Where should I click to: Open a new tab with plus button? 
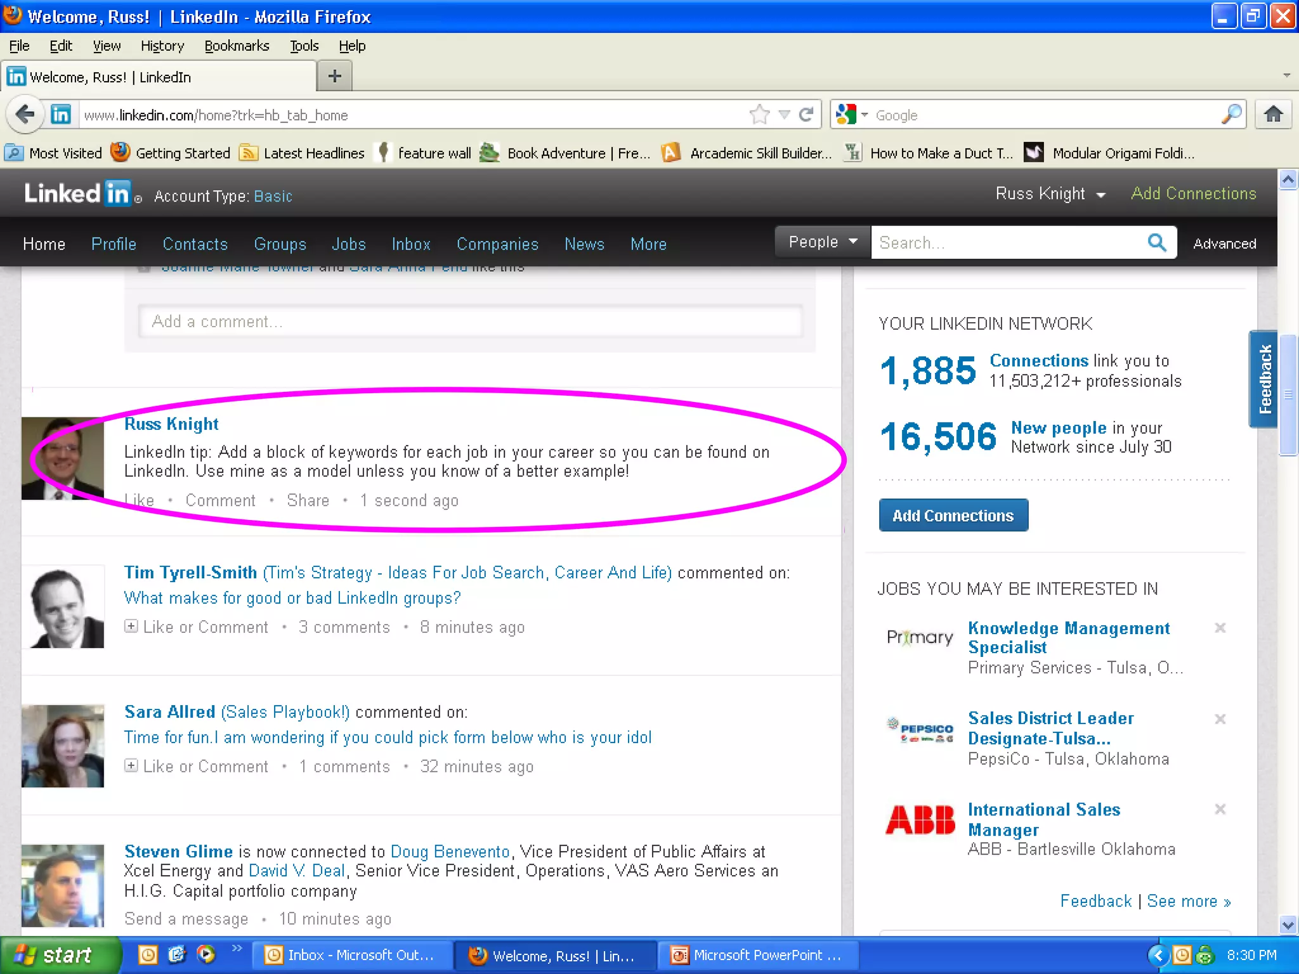coord(334,77)
